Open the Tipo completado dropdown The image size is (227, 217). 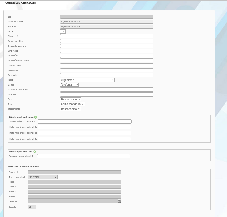pos(42,177)
